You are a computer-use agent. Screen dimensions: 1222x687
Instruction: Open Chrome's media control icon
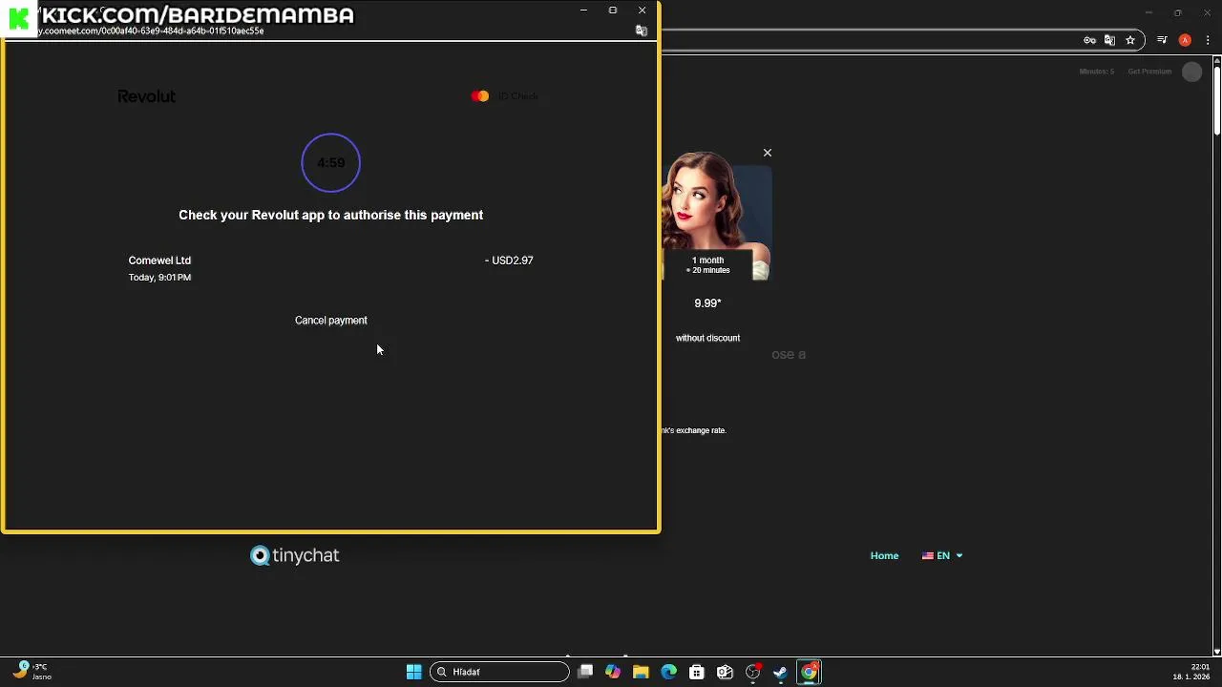(x=1162, y=40)
